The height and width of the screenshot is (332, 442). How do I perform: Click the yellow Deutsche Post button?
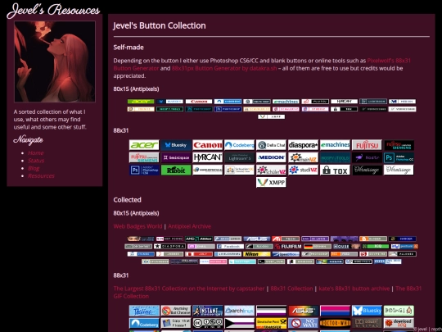point(271,323)
